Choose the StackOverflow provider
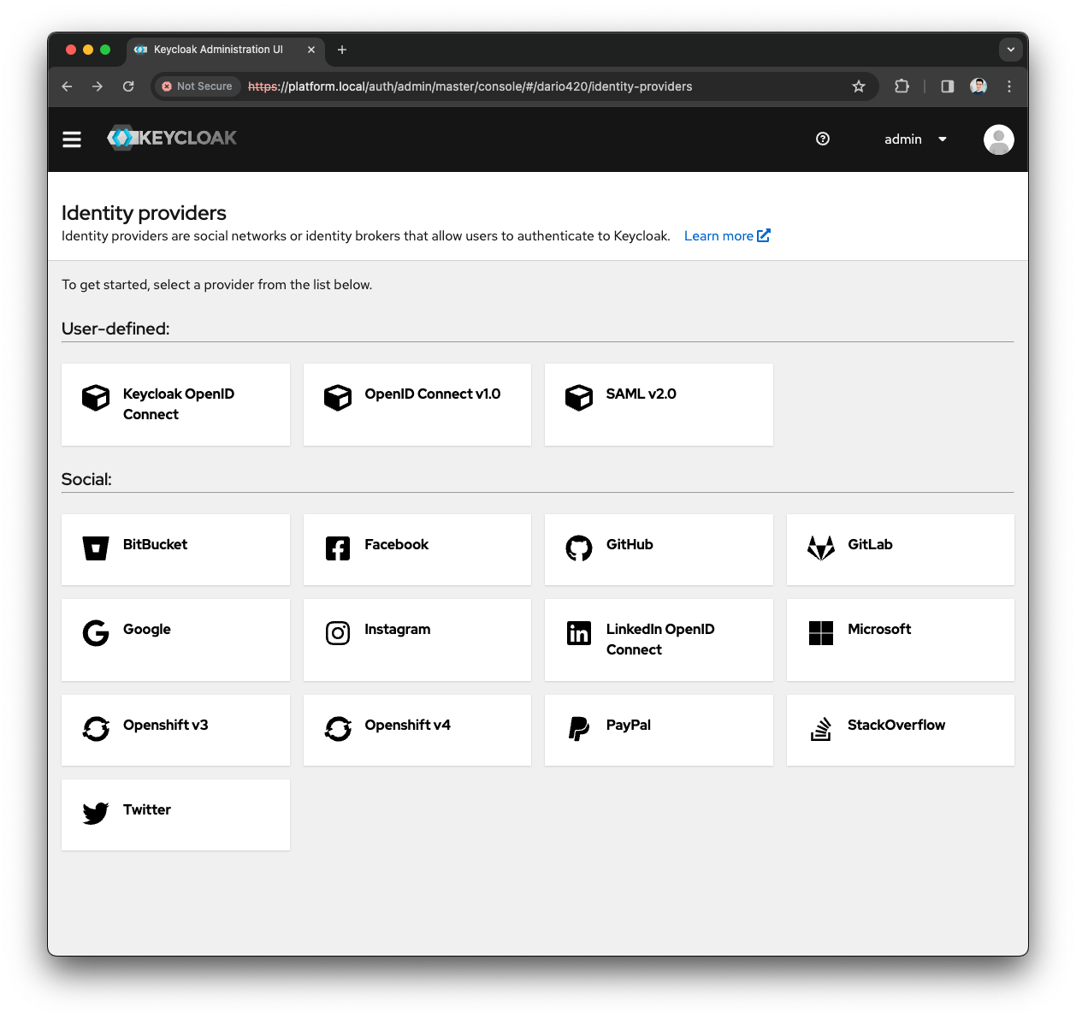This screenshot has width=1076, height=1019. (x=899, y=729)
